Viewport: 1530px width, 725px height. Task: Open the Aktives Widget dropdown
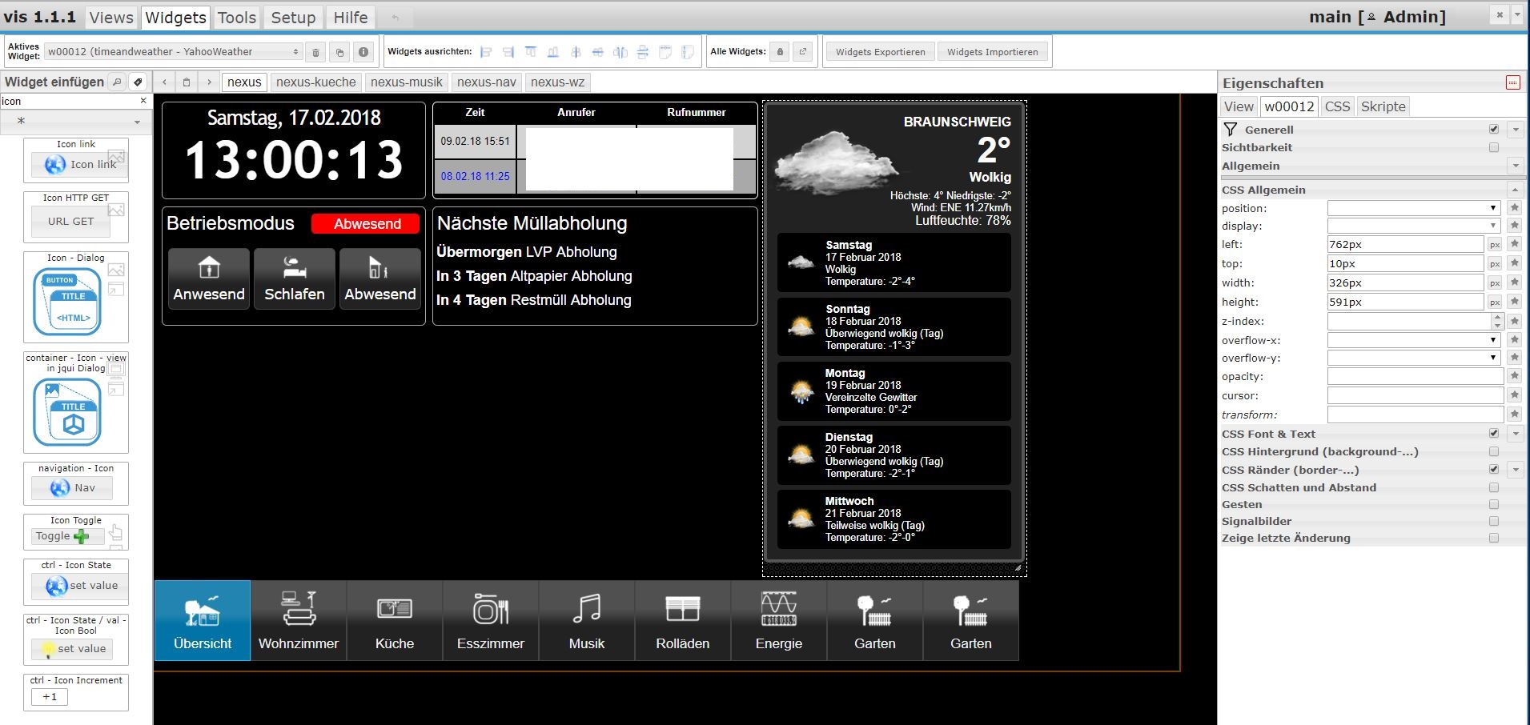[173, 52]
